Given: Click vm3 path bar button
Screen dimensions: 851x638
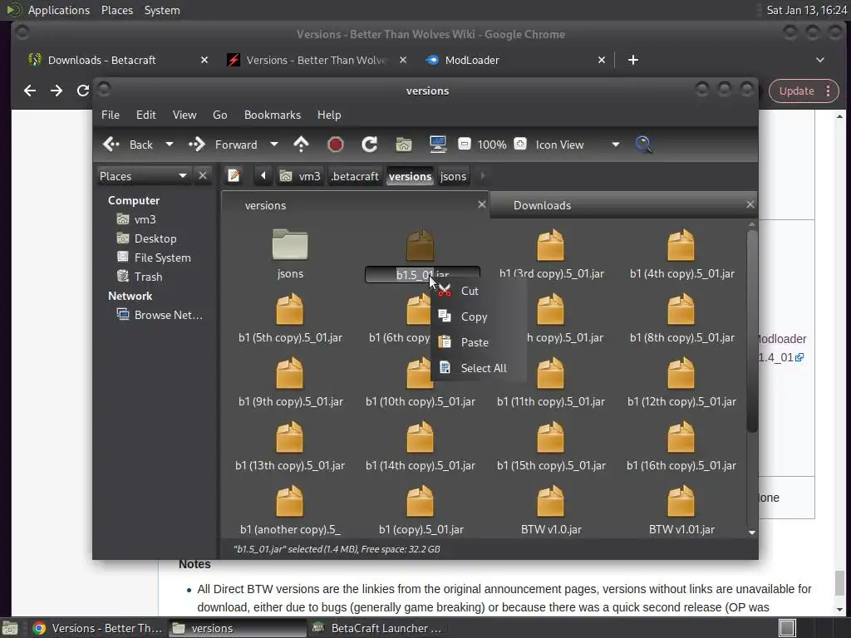Looking at the screenshot, I should point(300,176).
